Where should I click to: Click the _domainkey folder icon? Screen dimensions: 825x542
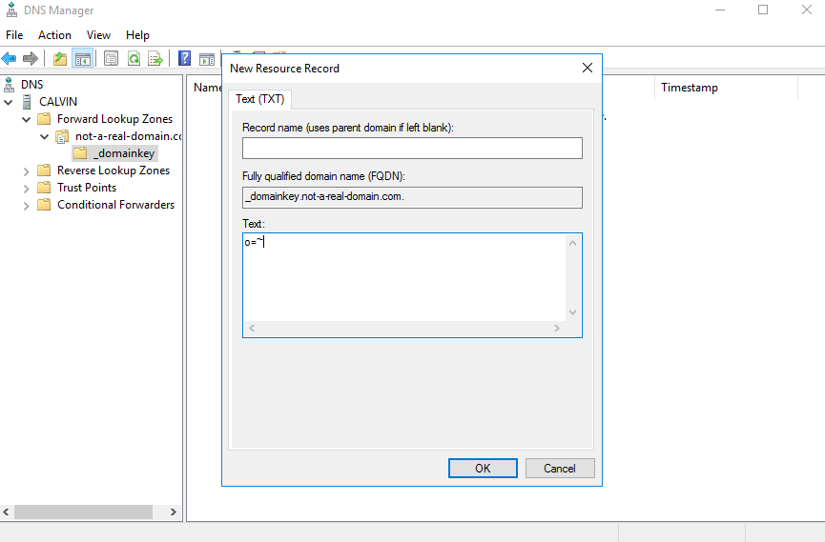point(80,153)
